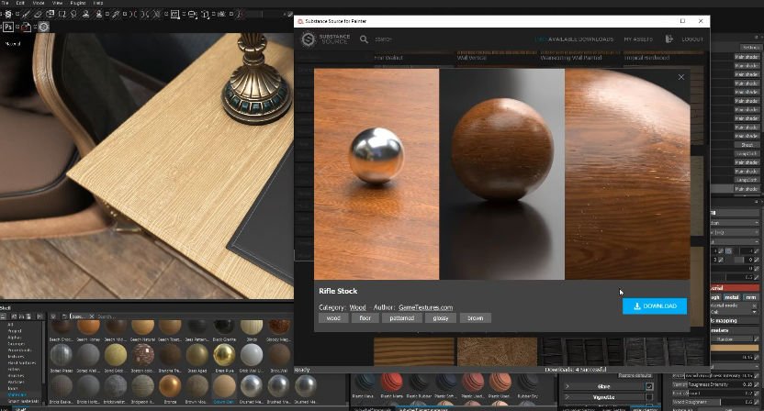Click the 'wood' tag button

333,318
